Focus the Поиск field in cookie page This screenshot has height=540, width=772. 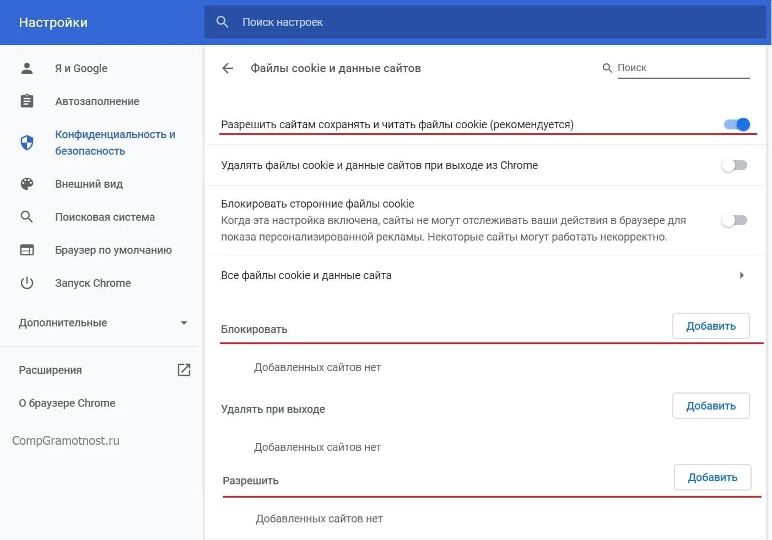point(683,68)
